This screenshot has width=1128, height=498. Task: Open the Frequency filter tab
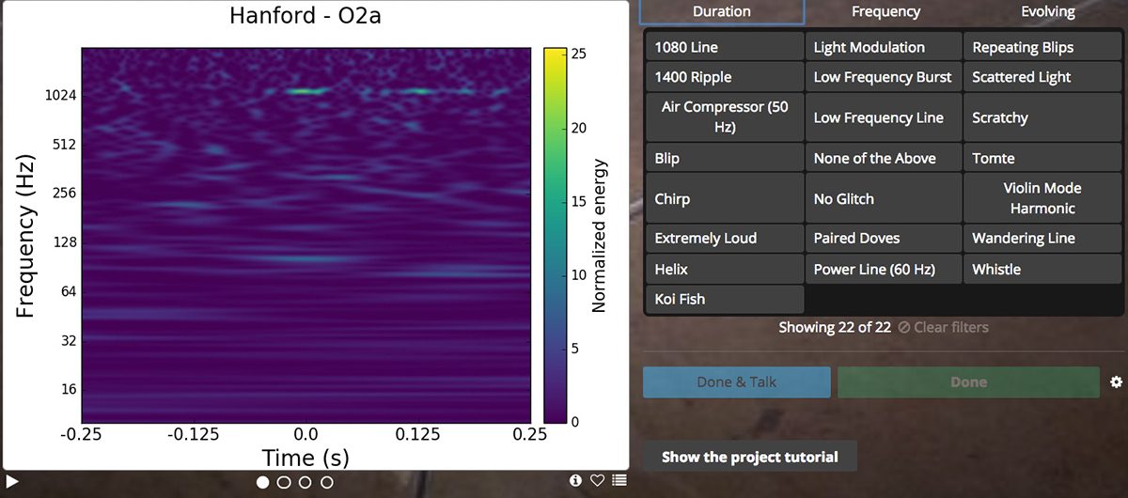click(885, 12)
